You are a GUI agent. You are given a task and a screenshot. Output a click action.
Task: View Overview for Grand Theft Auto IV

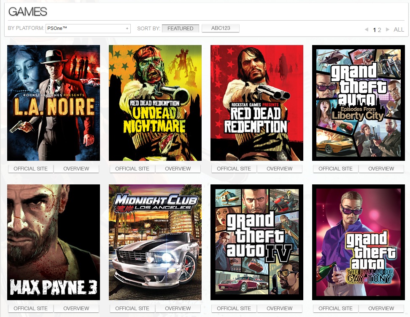coord(279,309)
